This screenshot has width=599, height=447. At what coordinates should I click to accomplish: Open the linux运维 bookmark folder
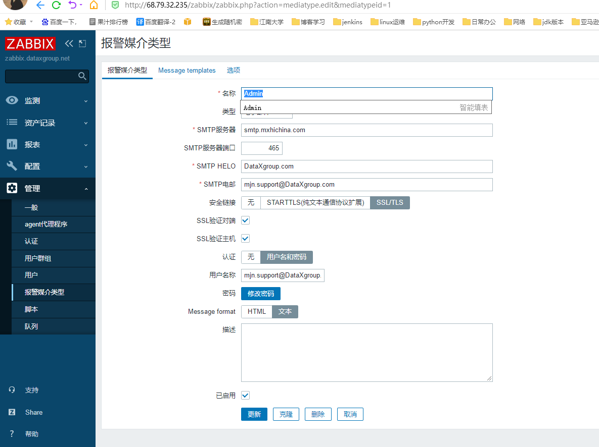click(x=388, y=22)
